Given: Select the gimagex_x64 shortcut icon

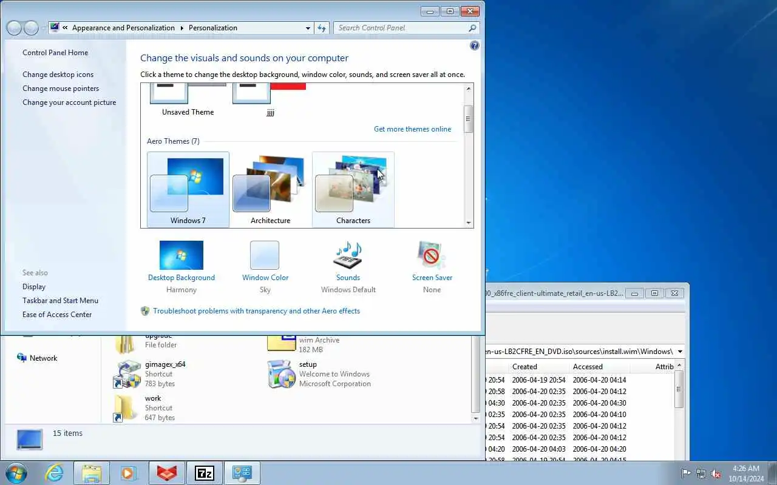Looking at the screenshot, I should (127, 374).
